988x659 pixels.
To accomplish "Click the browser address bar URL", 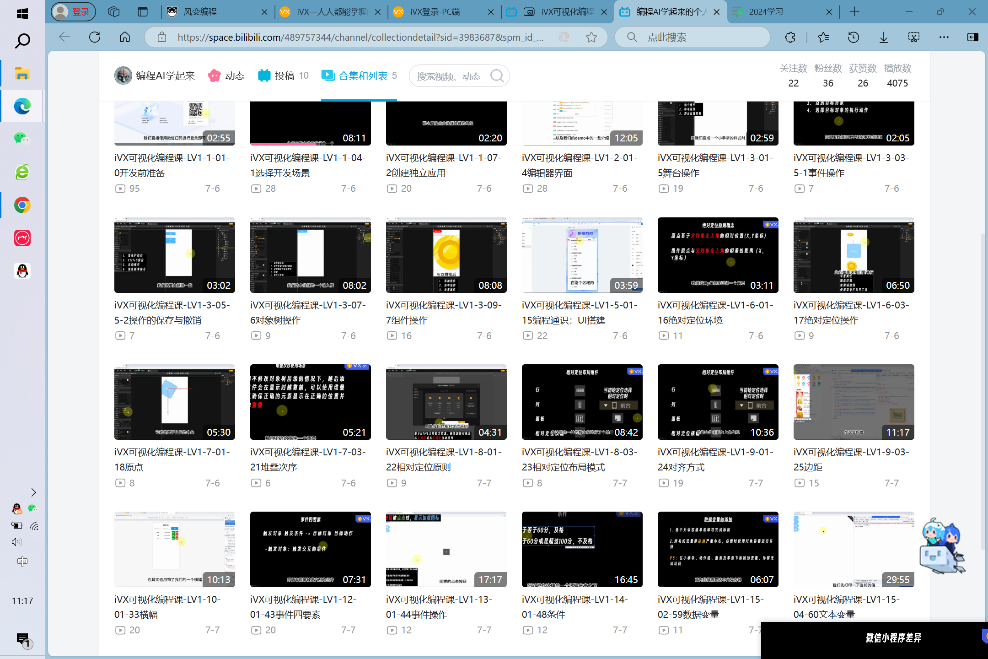I will click(360, 37).
